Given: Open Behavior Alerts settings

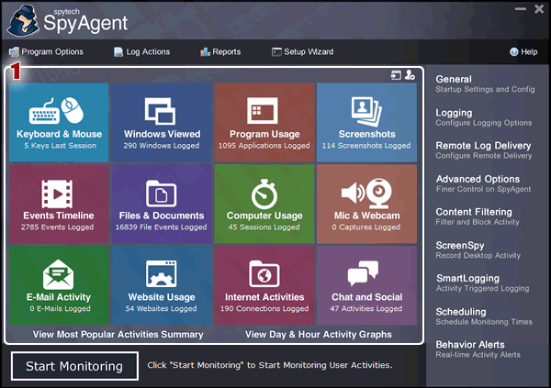Looking at the screenshot, I should click(x=478, y=349).
